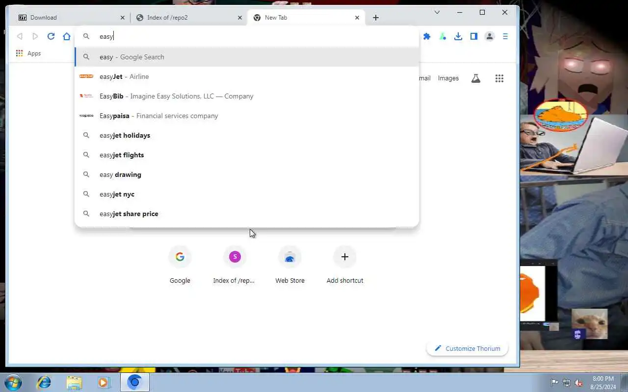Viewport: 628px width, 392px height.
Task: Open the Images link
Action: [448, 78]
